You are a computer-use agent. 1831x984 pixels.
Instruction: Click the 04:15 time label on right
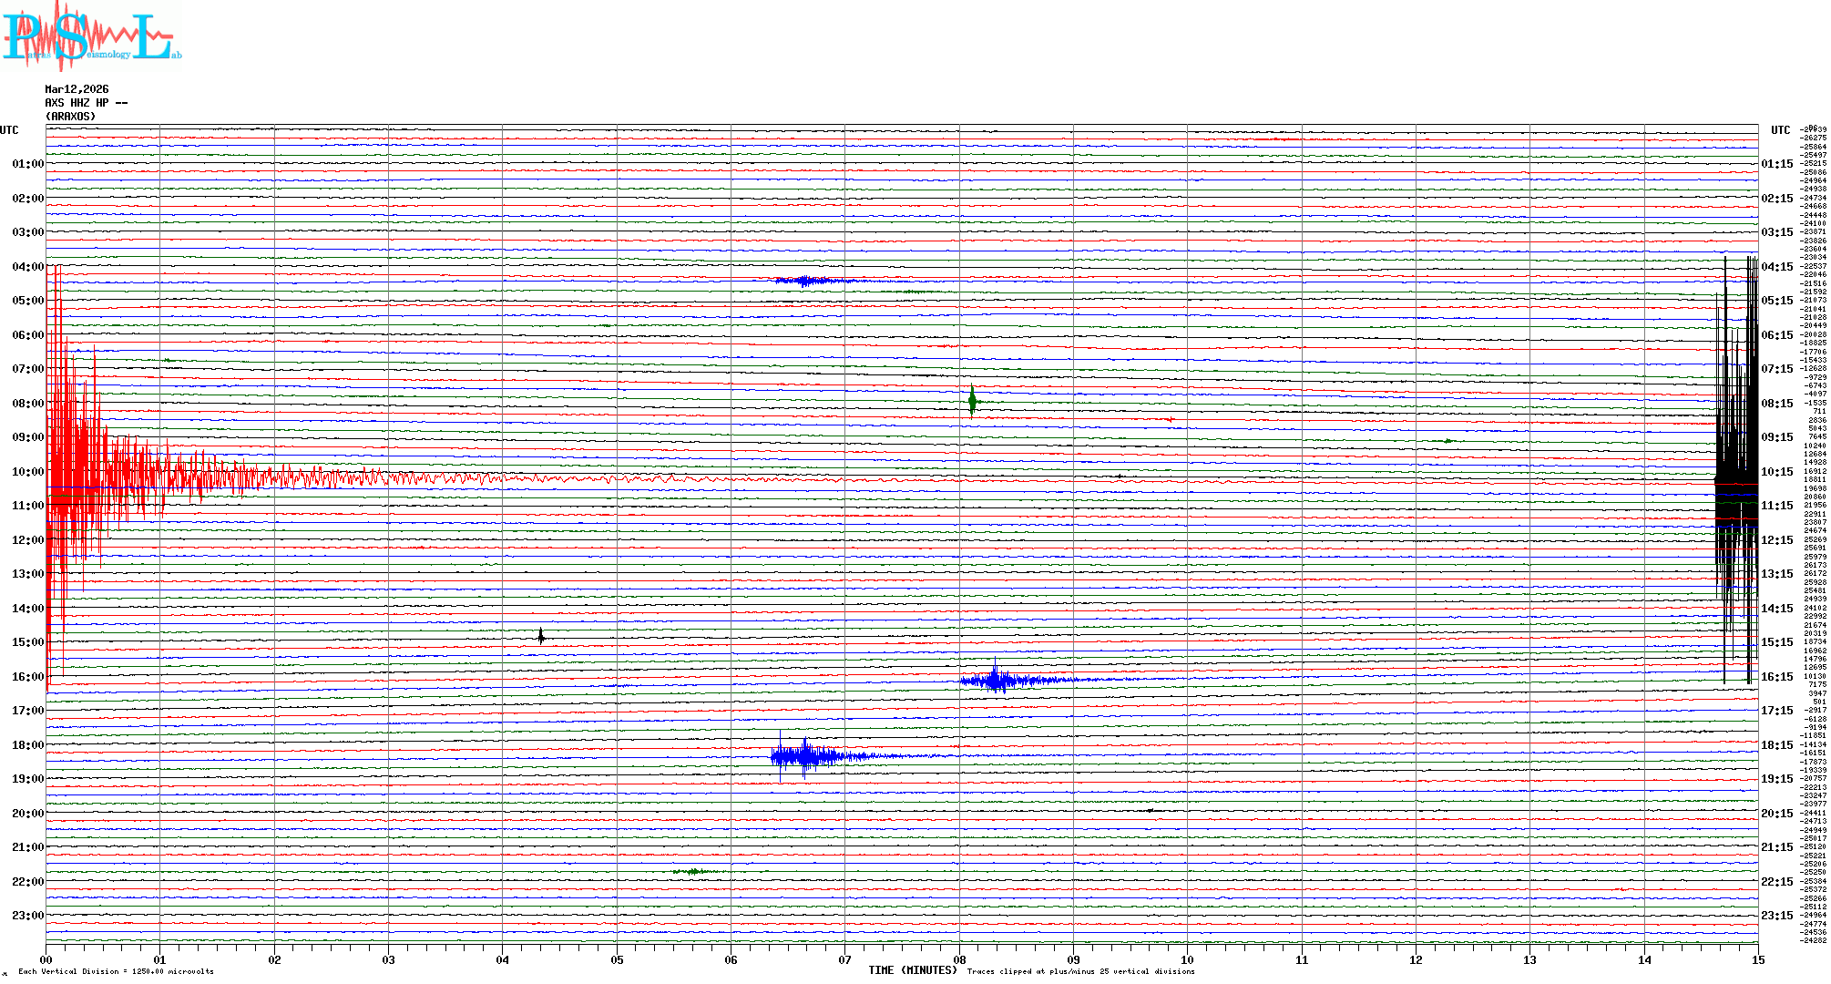[x=1776, y=267]
